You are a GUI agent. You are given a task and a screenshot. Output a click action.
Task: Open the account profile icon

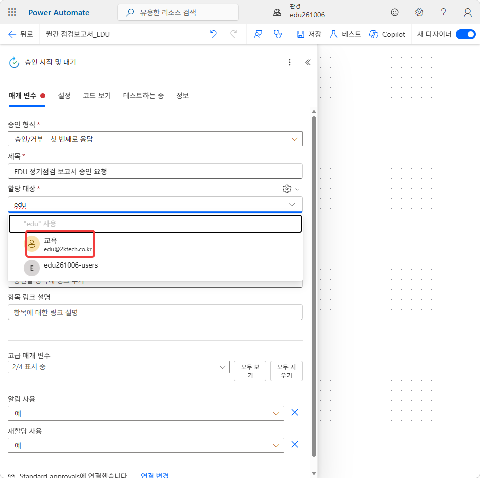click(467, 13)
